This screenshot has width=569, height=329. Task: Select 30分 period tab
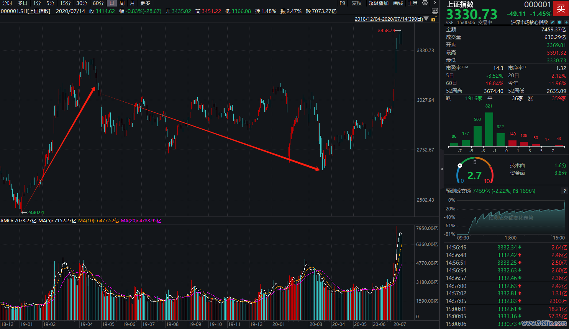pos(82,3)
